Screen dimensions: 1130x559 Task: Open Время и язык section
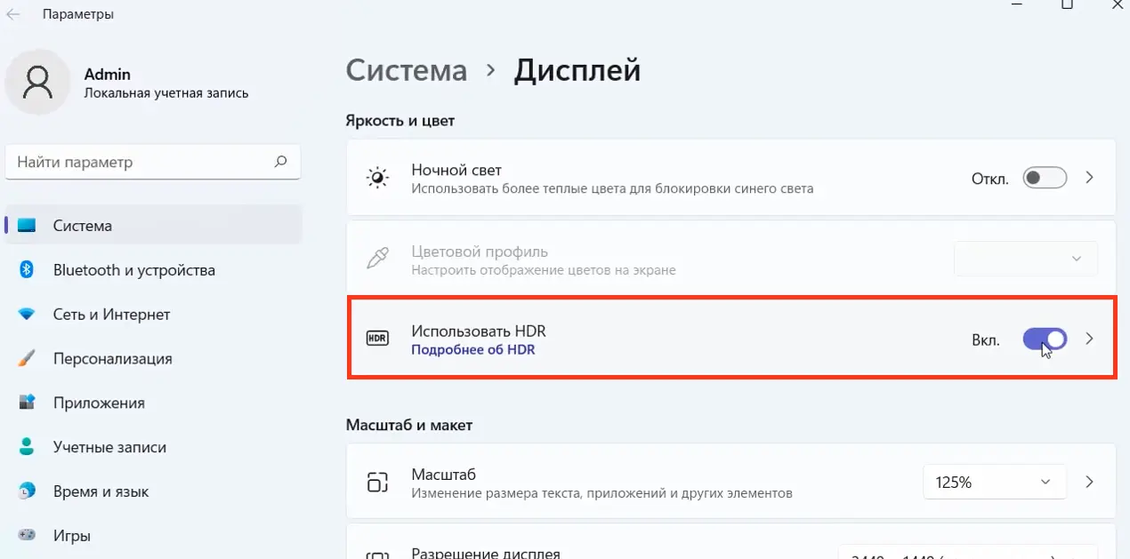tap(153, 491)
